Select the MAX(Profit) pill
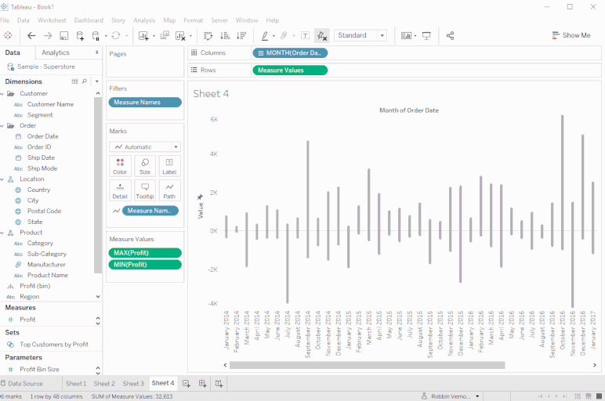Screen dimensions: 605x401 point(145,253)
